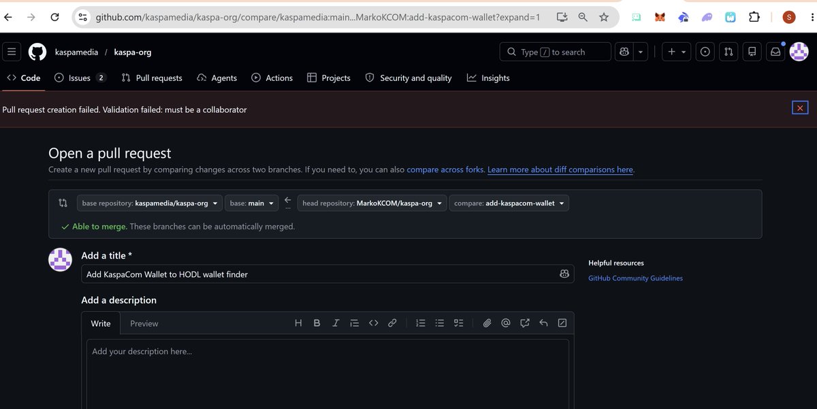Open the Actions tab
Viewport: 817px width, 409px height.
pos(272,78)
